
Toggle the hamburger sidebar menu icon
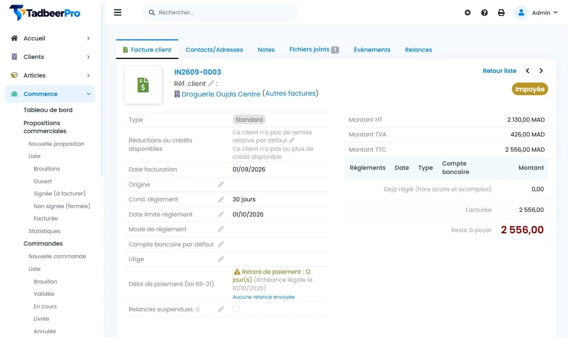pyautogui.click(x=118, y=13)
